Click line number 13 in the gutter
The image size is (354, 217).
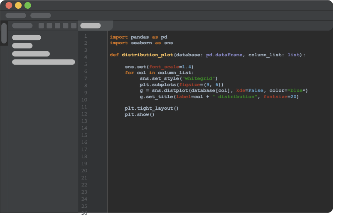click(x=84, y=121)
